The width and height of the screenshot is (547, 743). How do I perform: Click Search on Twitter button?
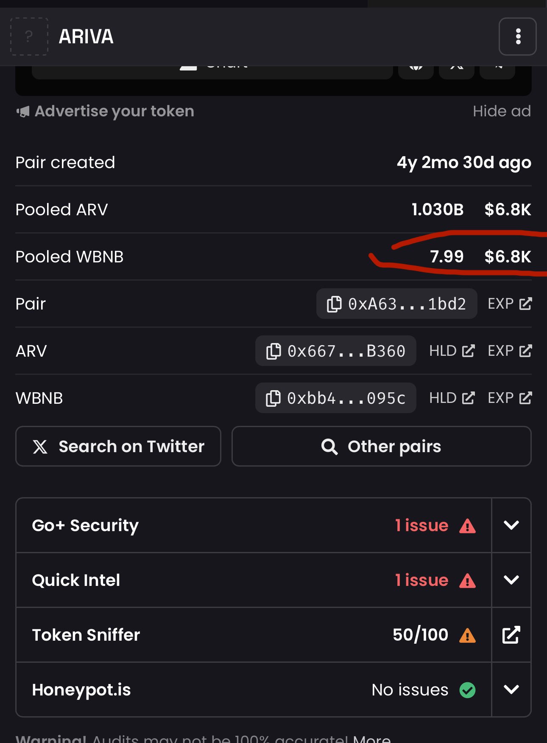pos(118,446)
